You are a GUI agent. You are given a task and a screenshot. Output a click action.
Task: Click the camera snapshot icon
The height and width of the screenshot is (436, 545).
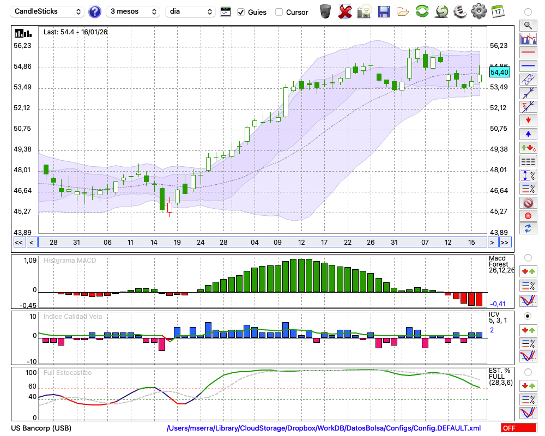(x=364, y=11)
